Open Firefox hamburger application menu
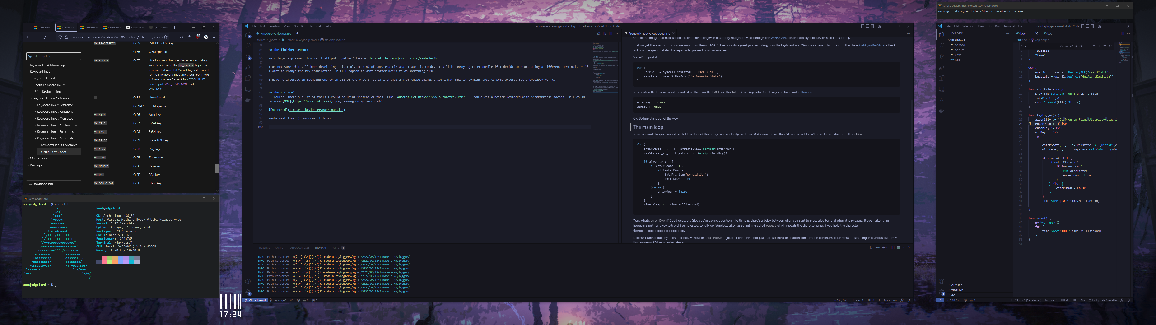 pos(214,37)
